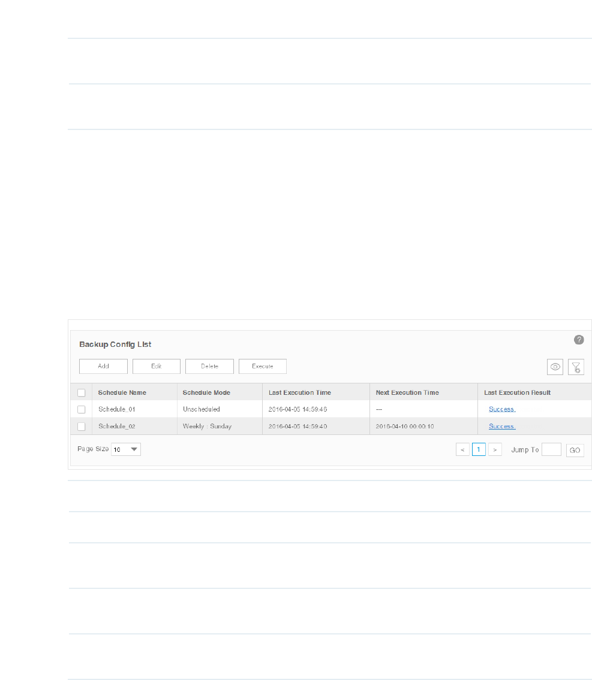Open the filter settings funnel icon
592x680 pixels.
click(x=576, y=367)
